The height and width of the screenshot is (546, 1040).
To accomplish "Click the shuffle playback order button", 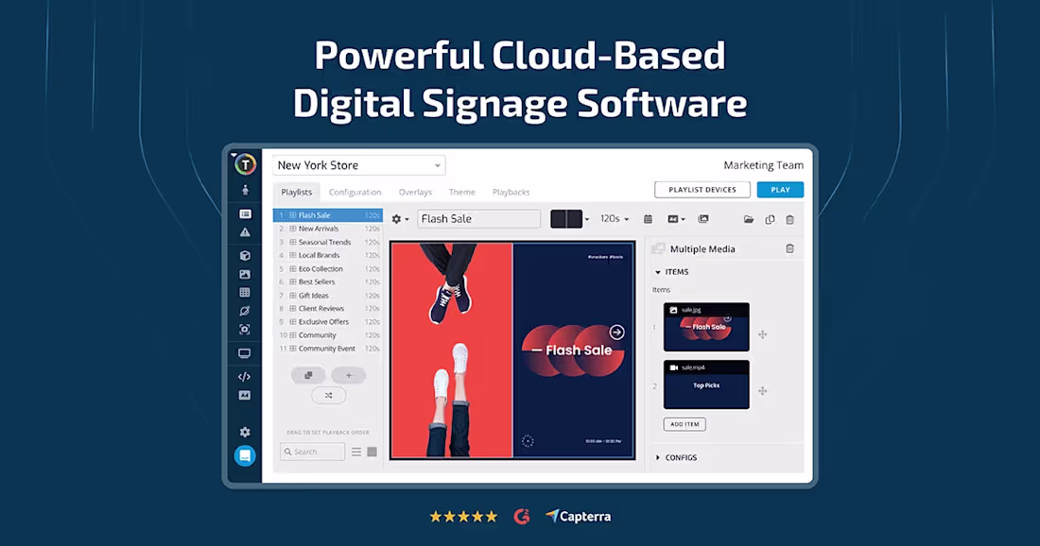I will [x=328, y=396].
